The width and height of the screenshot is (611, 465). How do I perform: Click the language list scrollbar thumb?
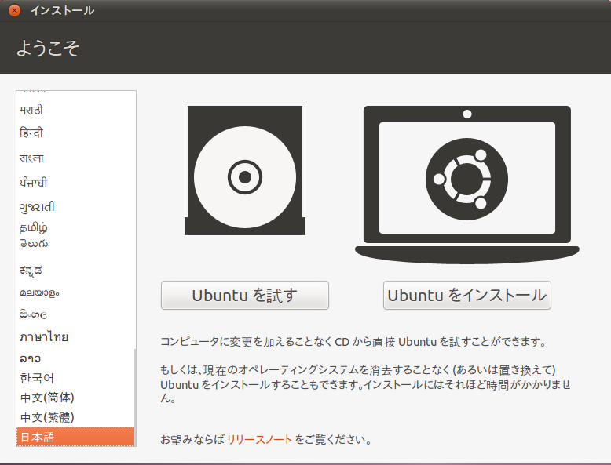click(135, 398)
